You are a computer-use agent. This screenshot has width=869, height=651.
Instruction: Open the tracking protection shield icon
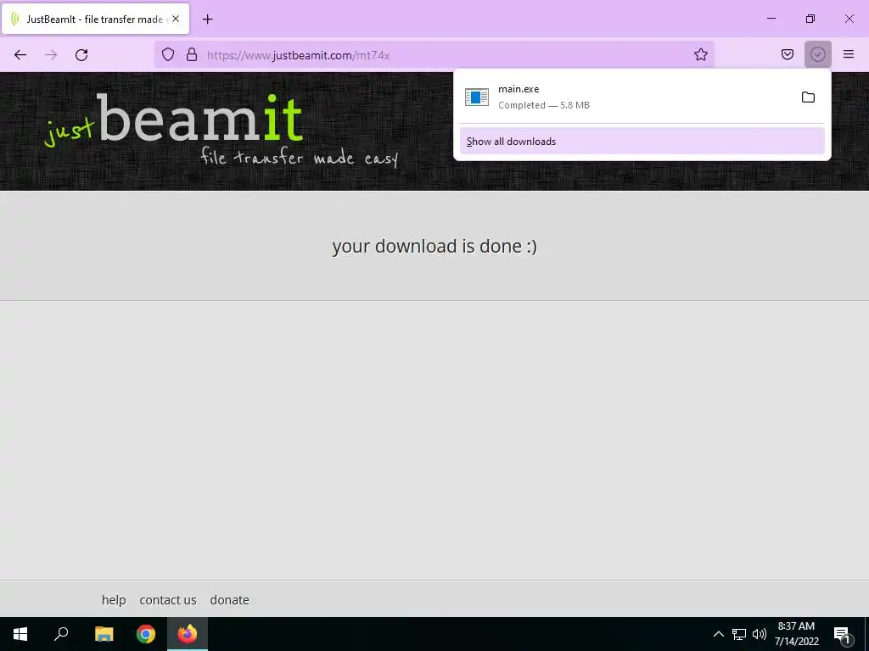168,55
